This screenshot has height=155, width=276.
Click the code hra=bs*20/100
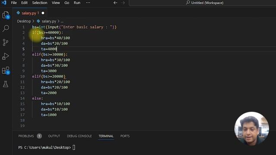tap(56, 82)
